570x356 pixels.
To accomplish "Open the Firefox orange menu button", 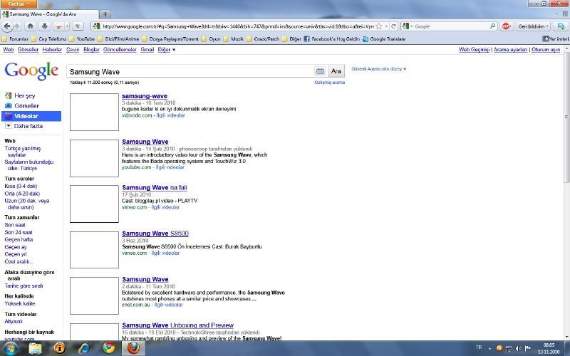I will point(19,4).
